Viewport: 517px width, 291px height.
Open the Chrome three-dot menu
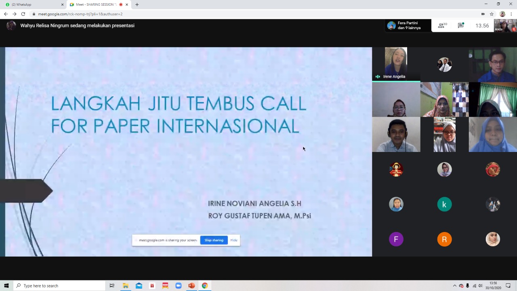coord(511,14)
